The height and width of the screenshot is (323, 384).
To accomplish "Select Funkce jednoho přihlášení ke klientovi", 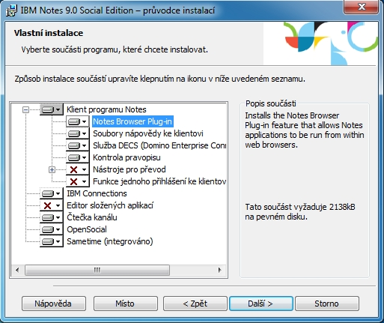I will click(159, 181).
